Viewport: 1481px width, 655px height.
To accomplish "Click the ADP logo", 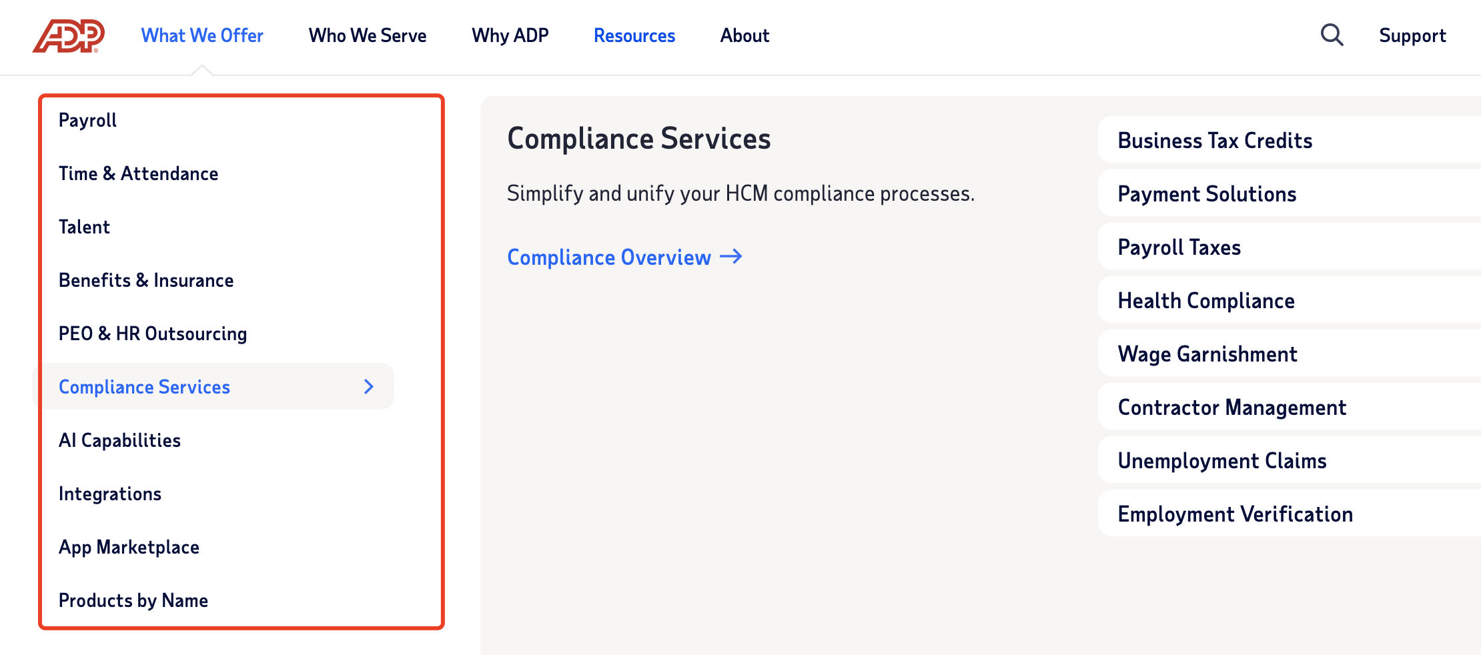I will 69,35.
